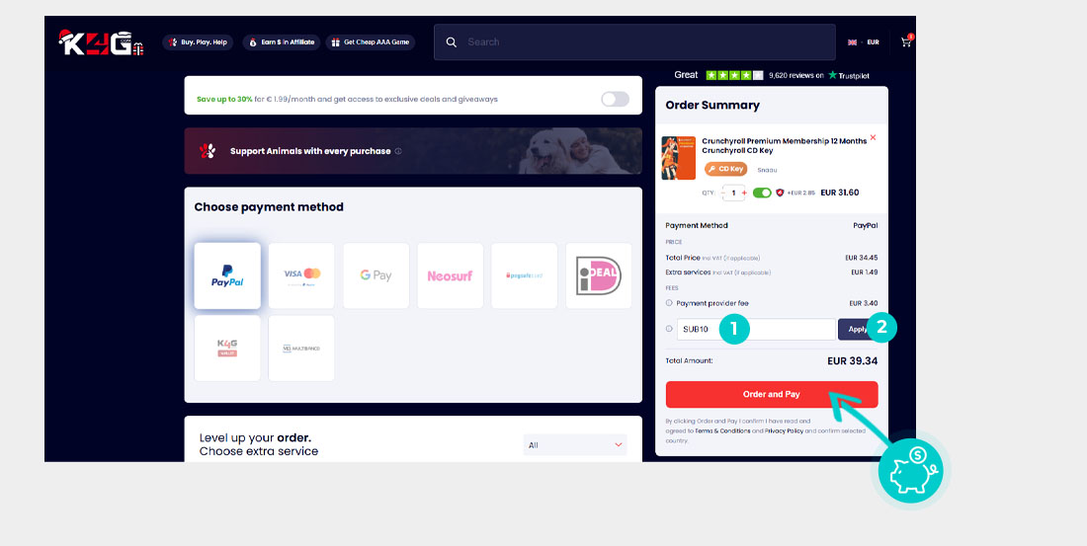The height and width of the screenshot is (546, 1087).
Task: Click the UK flag language icon
Action: tap(852, 42)
